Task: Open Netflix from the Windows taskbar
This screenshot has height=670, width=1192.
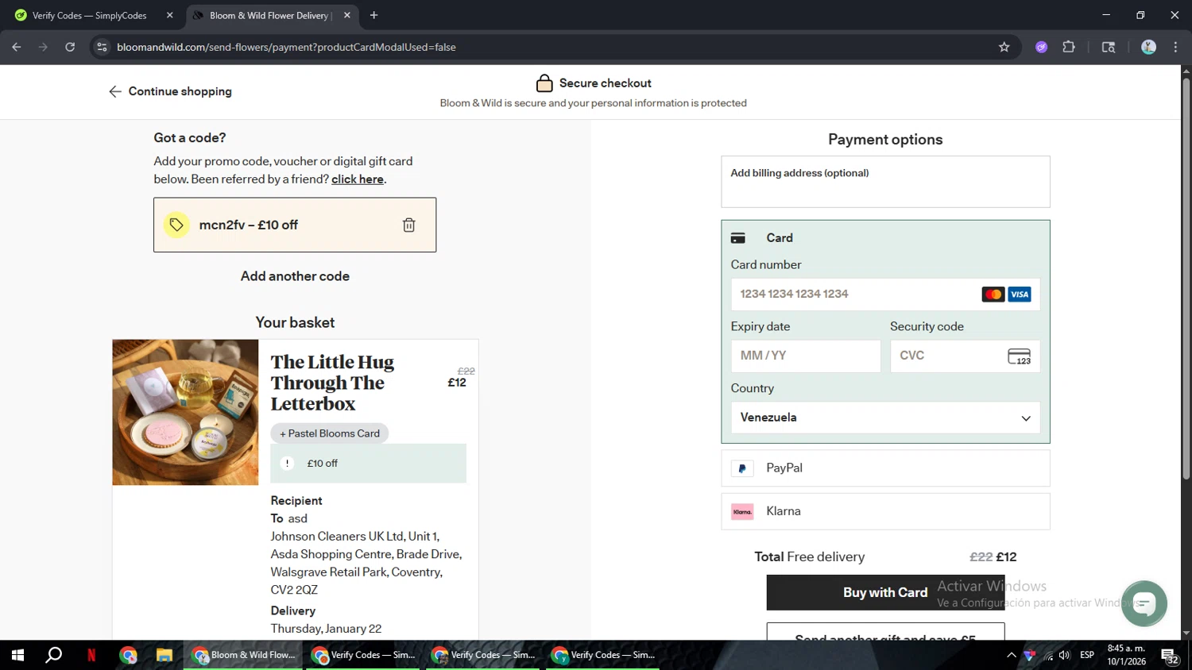Action: pyautogui.click(x=91, y=656)
